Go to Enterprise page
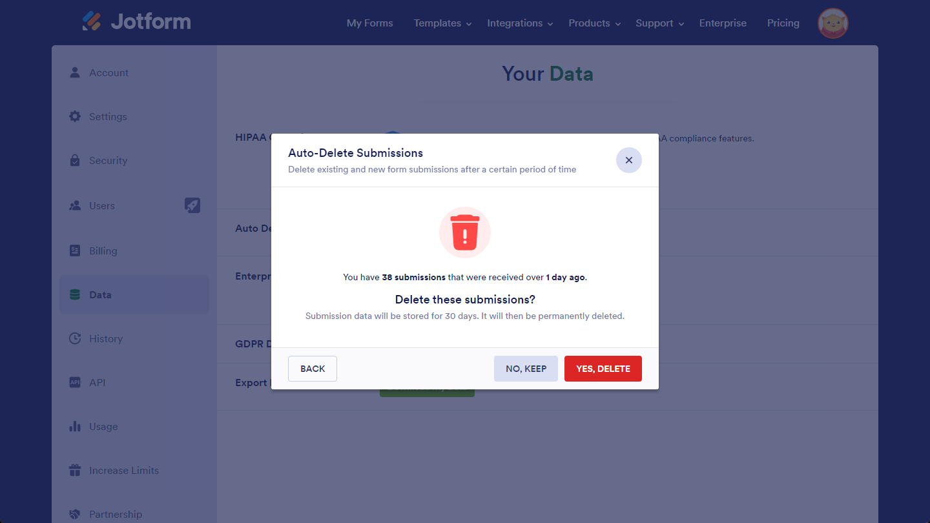This screenshot has height=523, width=930. pos(723,23)
